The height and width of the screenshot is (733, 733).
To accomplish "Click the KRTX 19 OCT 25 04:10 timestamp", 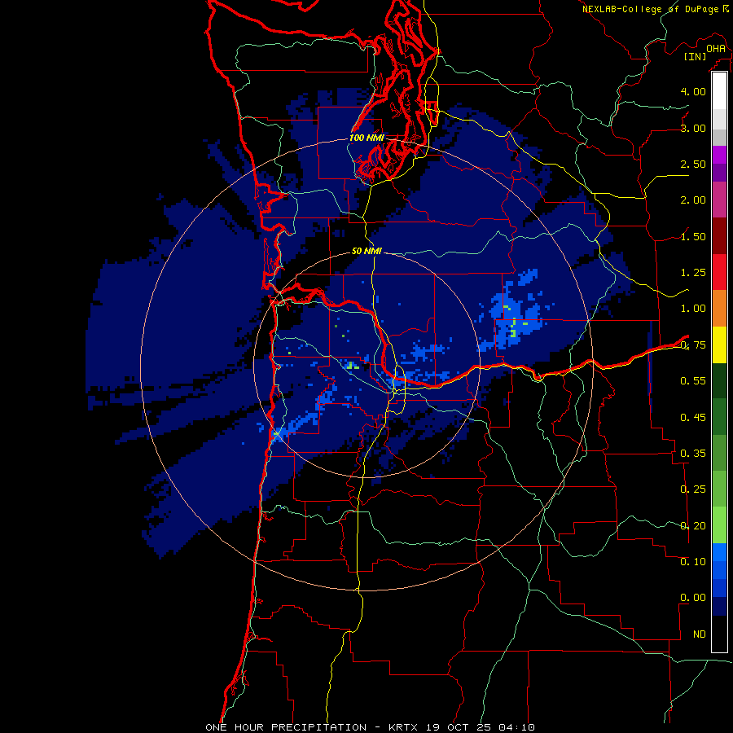I will 462,727.
